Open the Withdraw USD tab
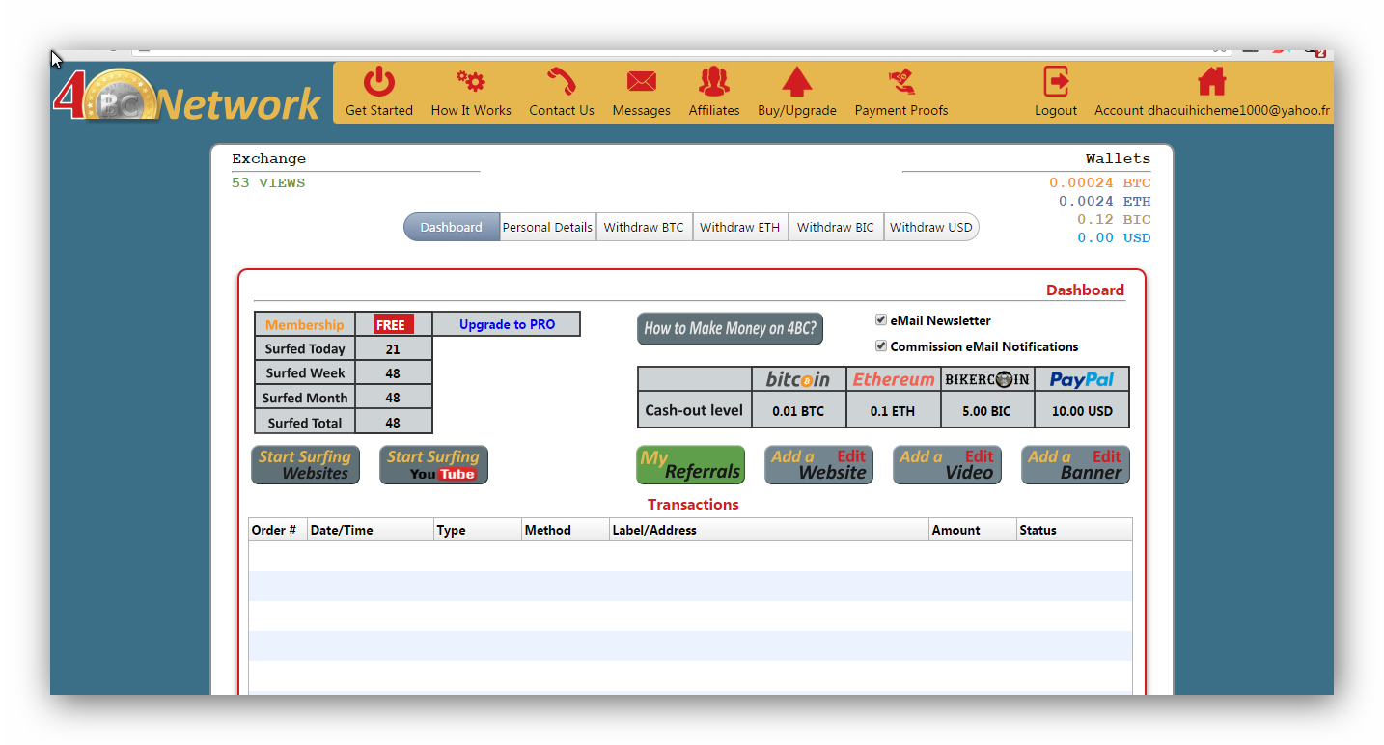The image size is (1384, 745). click(x=931, y=227)
